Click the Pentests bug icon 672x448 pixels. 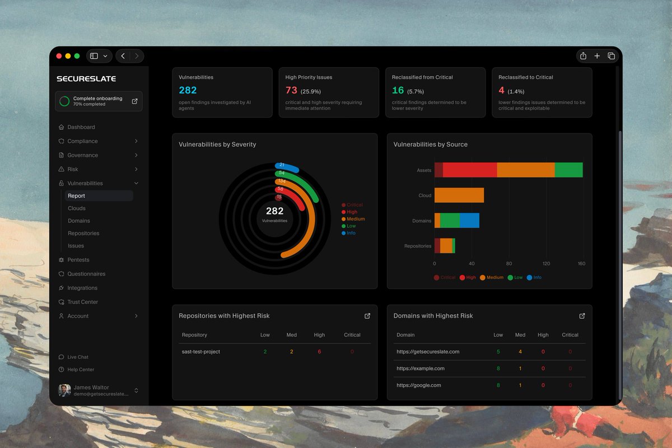(x=62, y=260)
